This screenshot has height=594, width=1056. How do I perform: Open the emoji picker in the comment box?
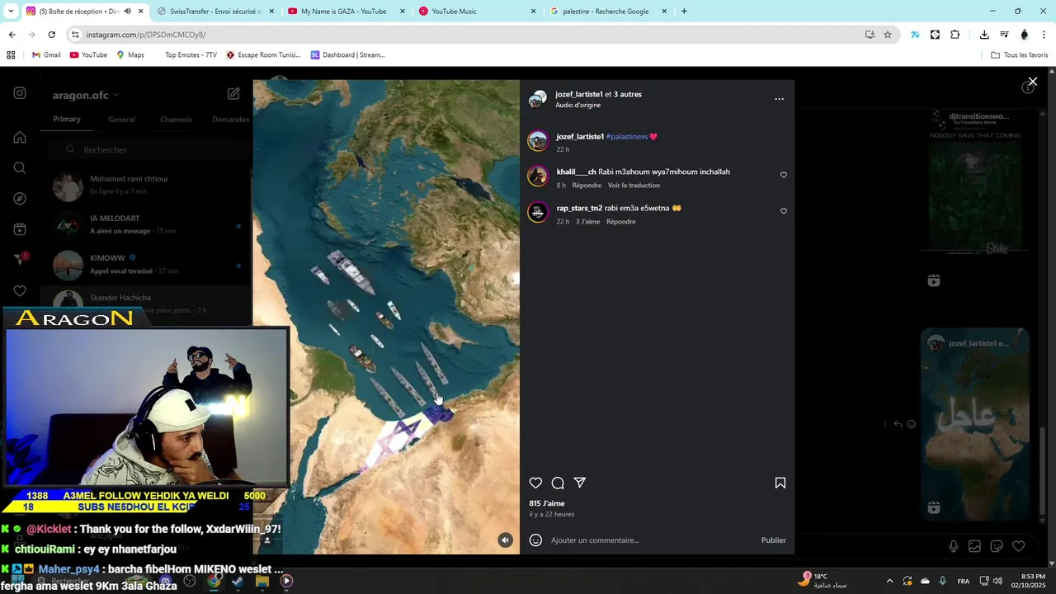[535, 540]
